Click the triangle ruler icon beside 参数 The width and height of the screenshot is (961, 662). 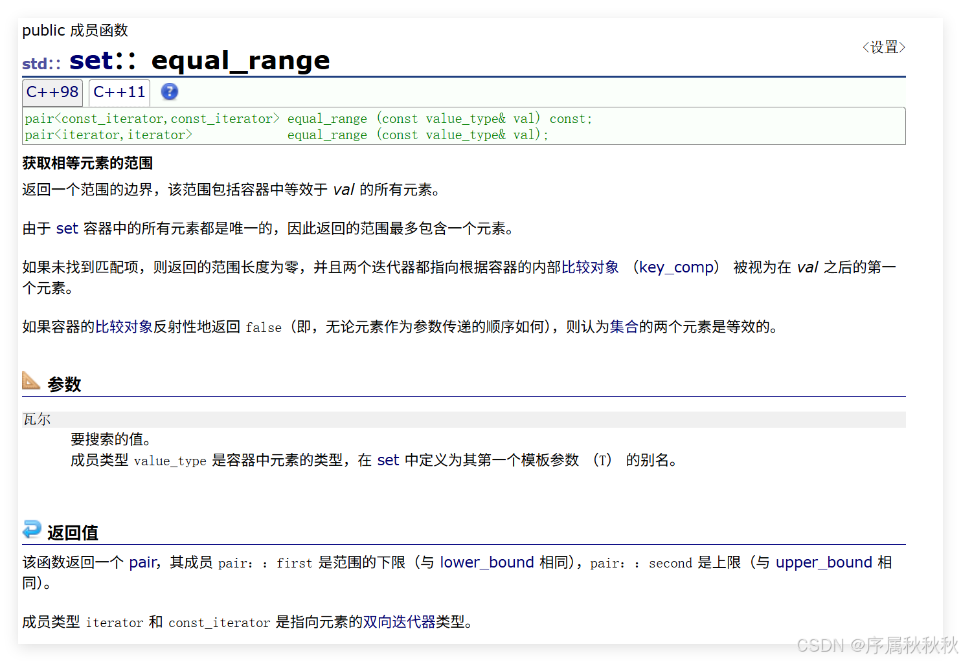[x=31, y=381]
